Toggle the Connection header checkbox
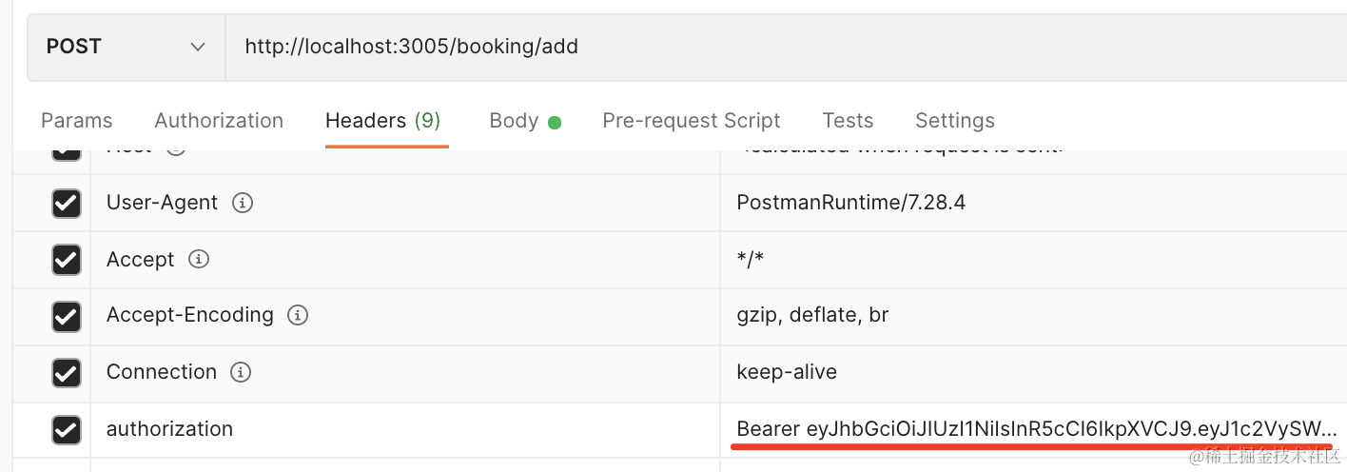The height and width of the screenshot is (472, 1347). coord(66,372)
